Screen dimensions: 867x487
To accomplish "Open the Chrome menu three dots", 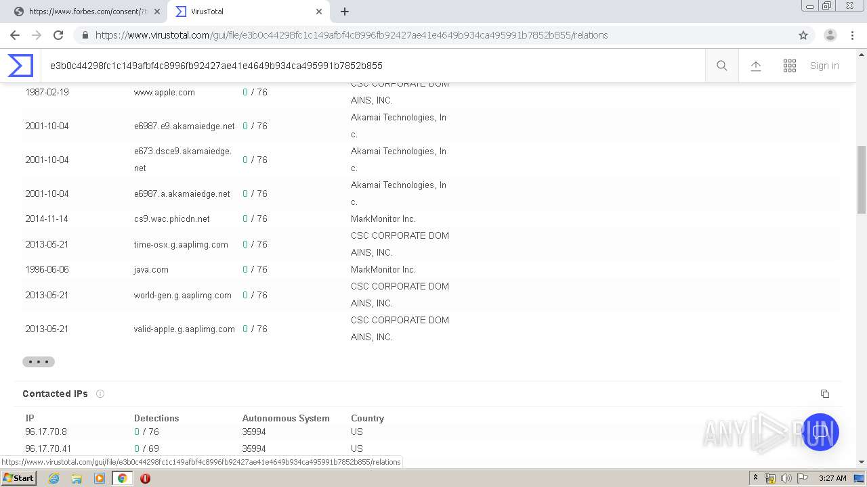I will [x=852, y=35].
